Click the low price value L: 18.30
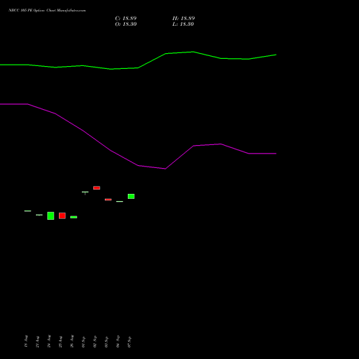 [x=183, y=24]
